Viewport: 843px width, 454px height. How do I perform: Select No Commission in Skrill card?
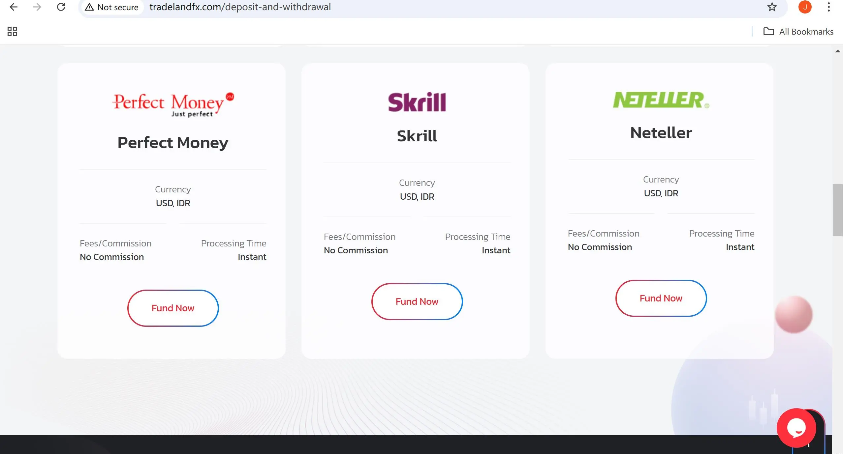(356, 250)
